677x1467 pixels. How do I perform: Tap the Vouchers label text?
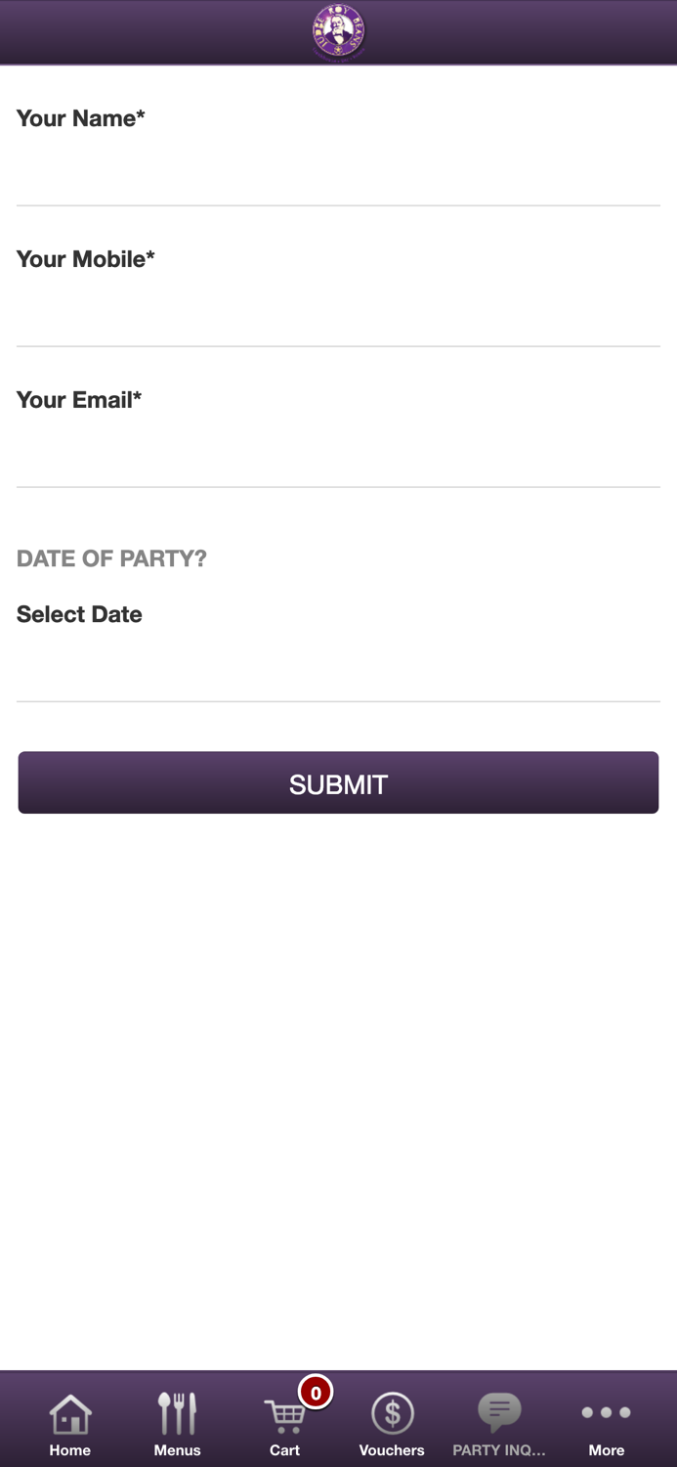click(x=391, y=1450)
